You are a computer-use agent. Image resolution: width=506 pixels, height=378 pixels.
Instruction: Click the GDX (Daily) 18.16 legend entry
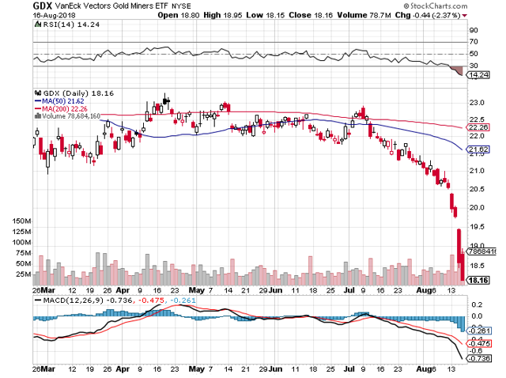(78, 93)
